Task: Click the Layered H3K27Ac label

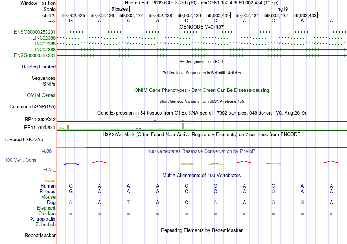Action: (x=24, y=140)
